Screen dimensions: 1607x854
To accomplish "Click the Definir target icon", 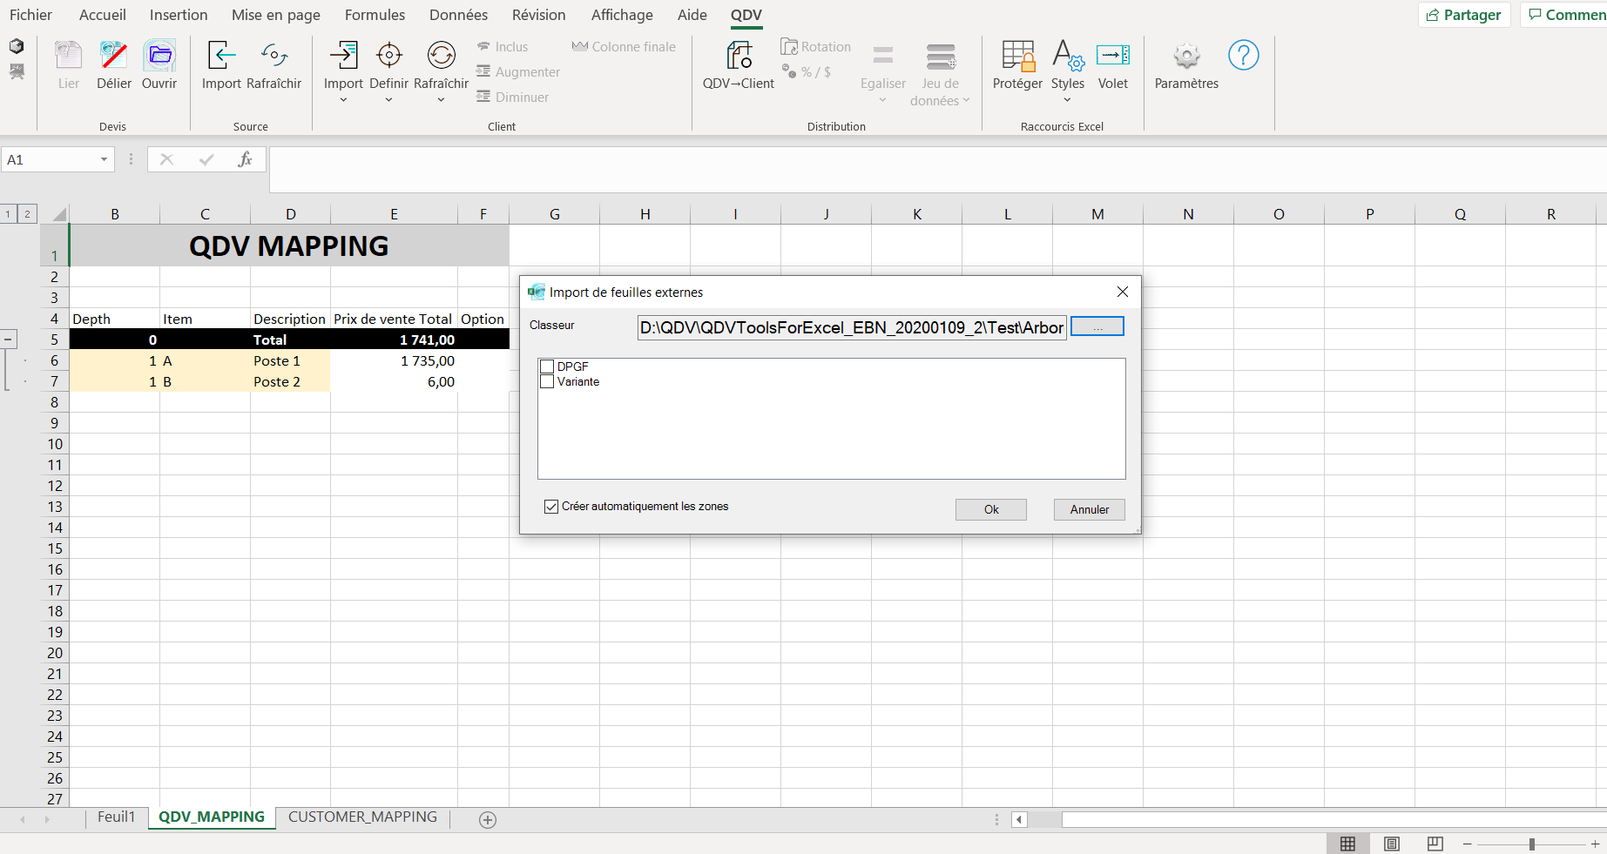I will click(x=388, y=56).
